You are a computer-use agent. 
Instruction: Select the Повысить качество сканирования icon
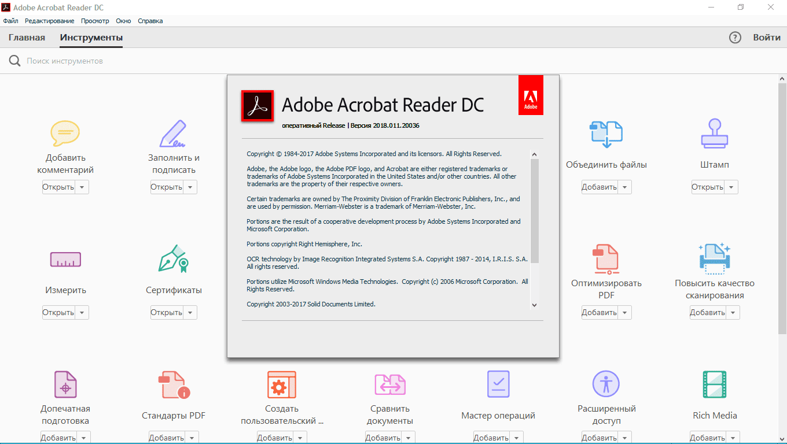click(x=714, y=259)
